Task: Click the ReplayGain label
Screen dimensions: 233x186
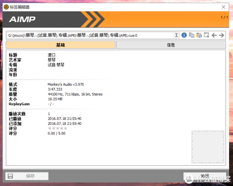Action: 19,104
